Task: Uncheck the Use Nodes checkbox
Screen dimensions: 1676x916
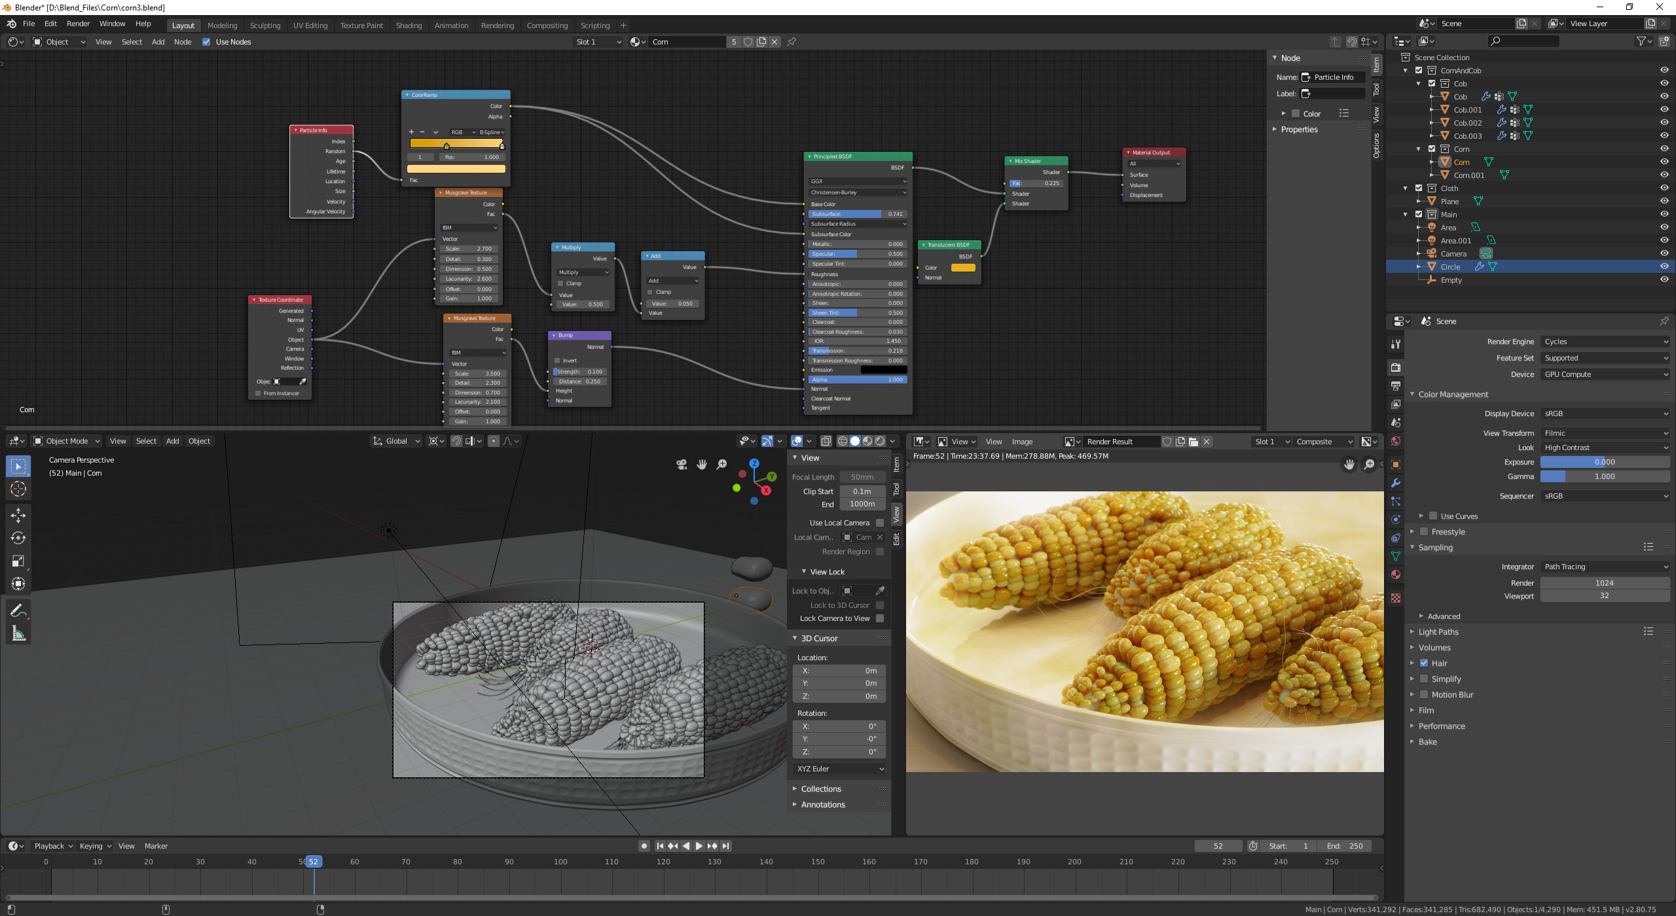Action: [207, 41]
